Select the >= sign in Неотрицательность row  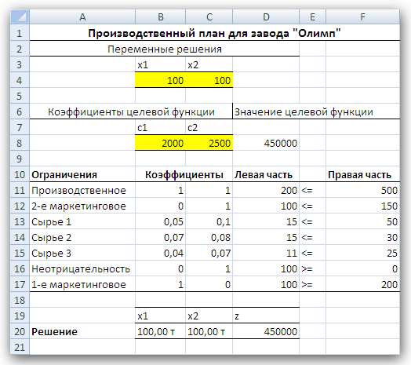point(312,268)
